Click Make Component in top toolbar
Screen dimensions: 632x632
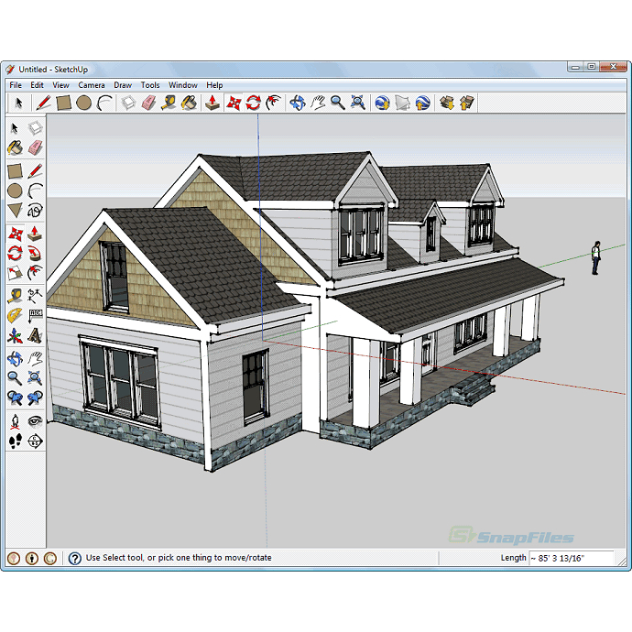128,103
